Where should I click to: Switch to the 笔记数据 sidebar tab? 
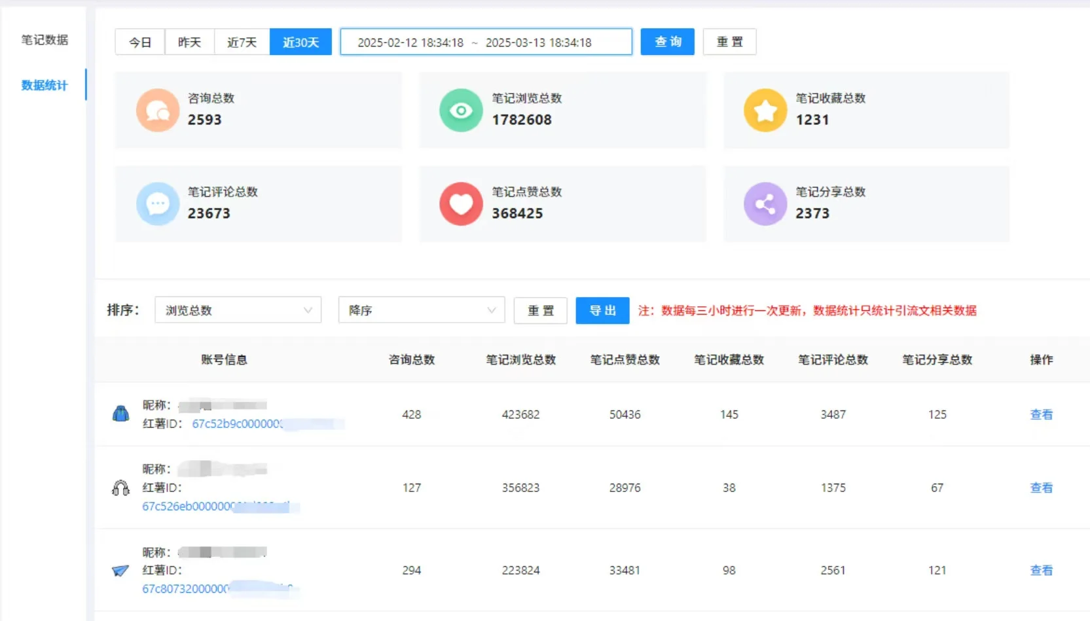pyautogui.click(x=44, y=39)
